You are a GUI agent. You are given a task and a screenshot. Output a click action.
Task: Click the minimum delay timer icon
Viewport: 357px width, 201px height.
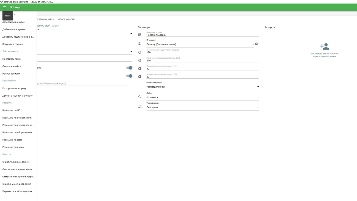point(140,52)
